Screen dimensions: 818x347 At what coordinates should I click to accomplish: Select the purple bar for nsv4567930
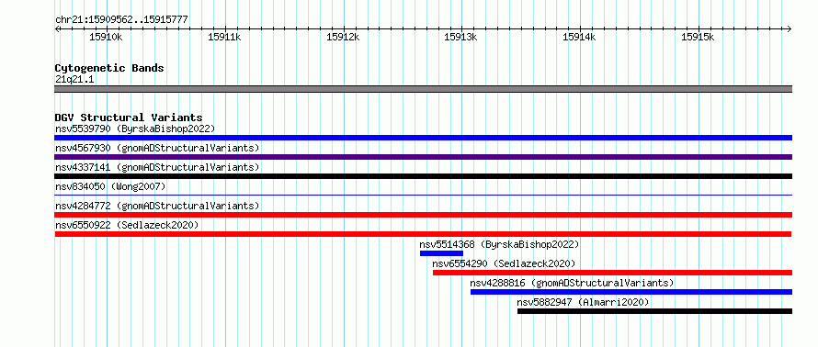click(424, 157)
